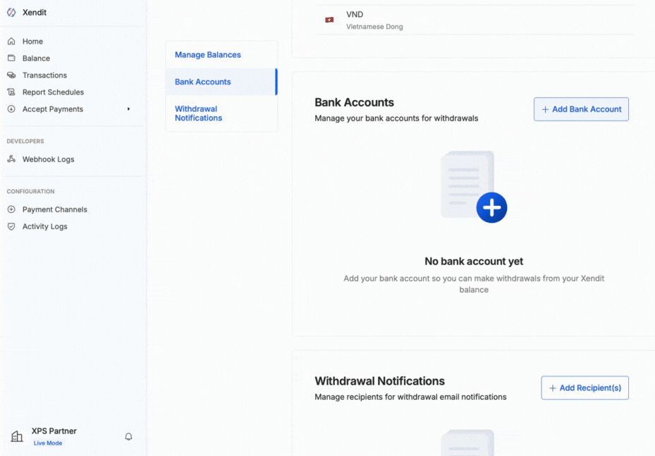Click the Webhook Logs icon

(11, 159)
